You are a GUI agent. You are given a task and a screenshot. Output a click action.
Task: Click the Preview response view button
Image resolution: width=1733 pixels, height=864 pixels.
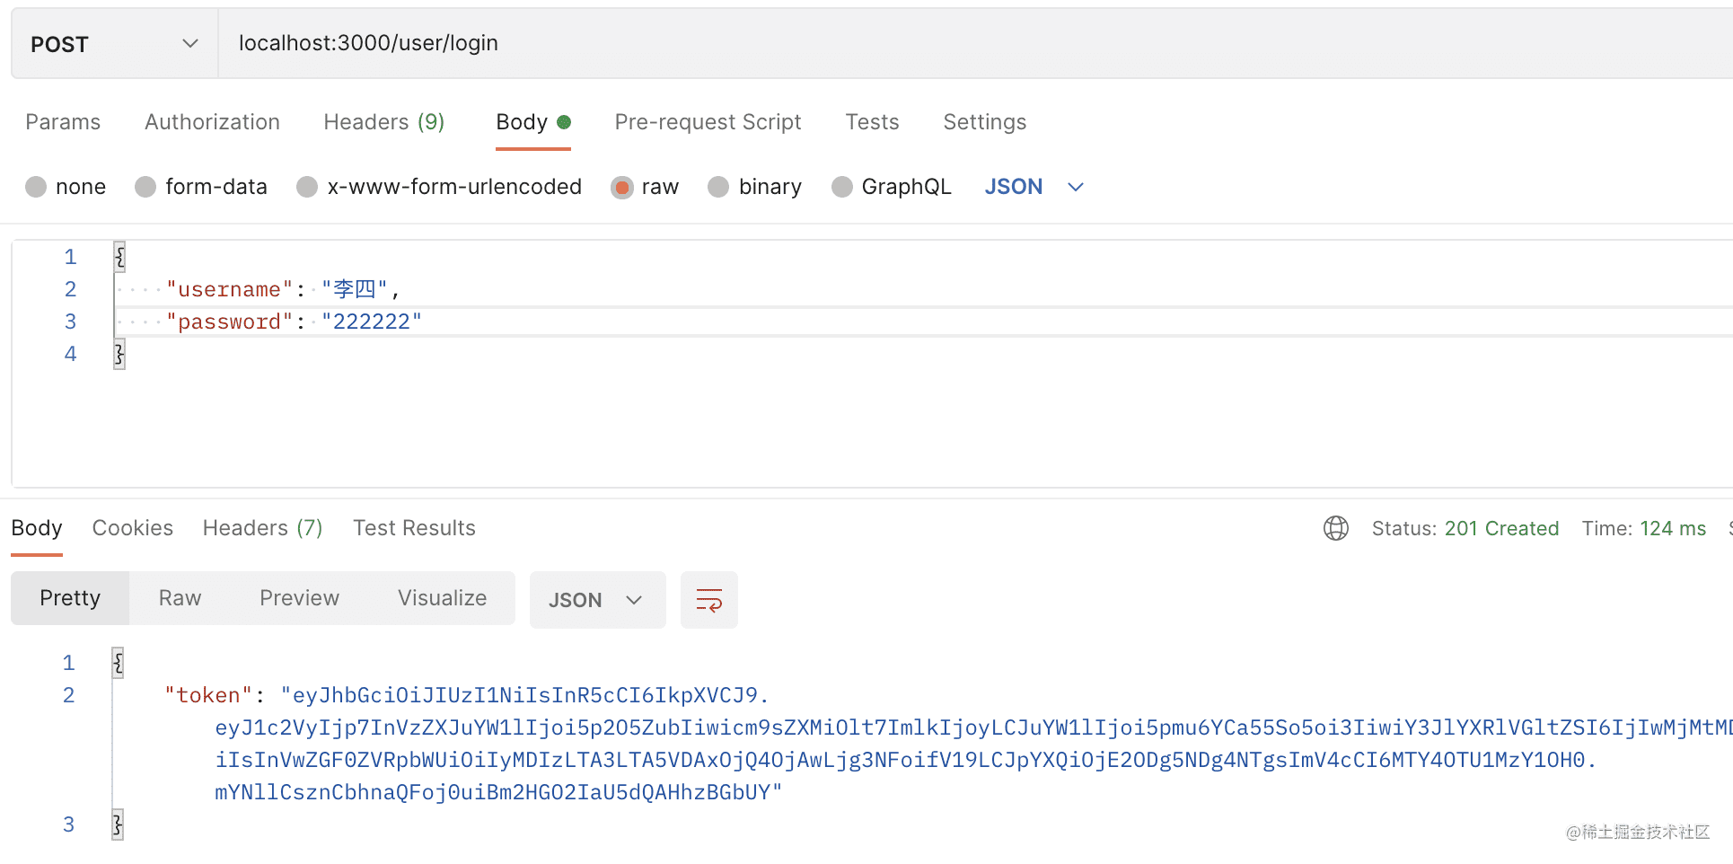pos(299,598)
